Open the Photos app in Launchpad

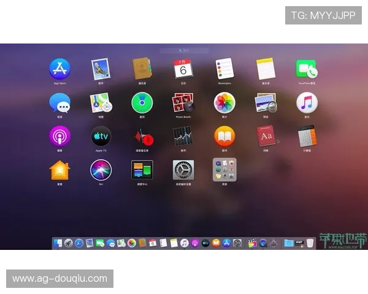click(224, 102)
